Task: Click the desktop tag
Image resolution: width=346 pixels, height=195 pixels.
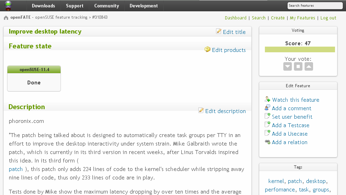Action: [x=316, y=181]
